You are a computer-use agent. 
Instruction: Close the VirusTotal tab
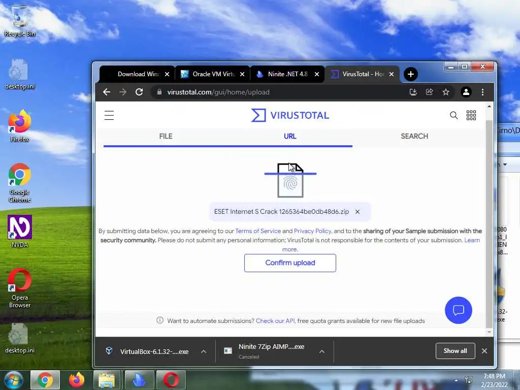392,74
